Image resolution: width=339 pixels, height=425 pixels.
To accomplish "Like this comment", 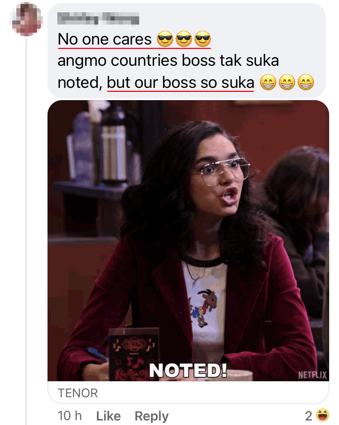I will [108, 416].
